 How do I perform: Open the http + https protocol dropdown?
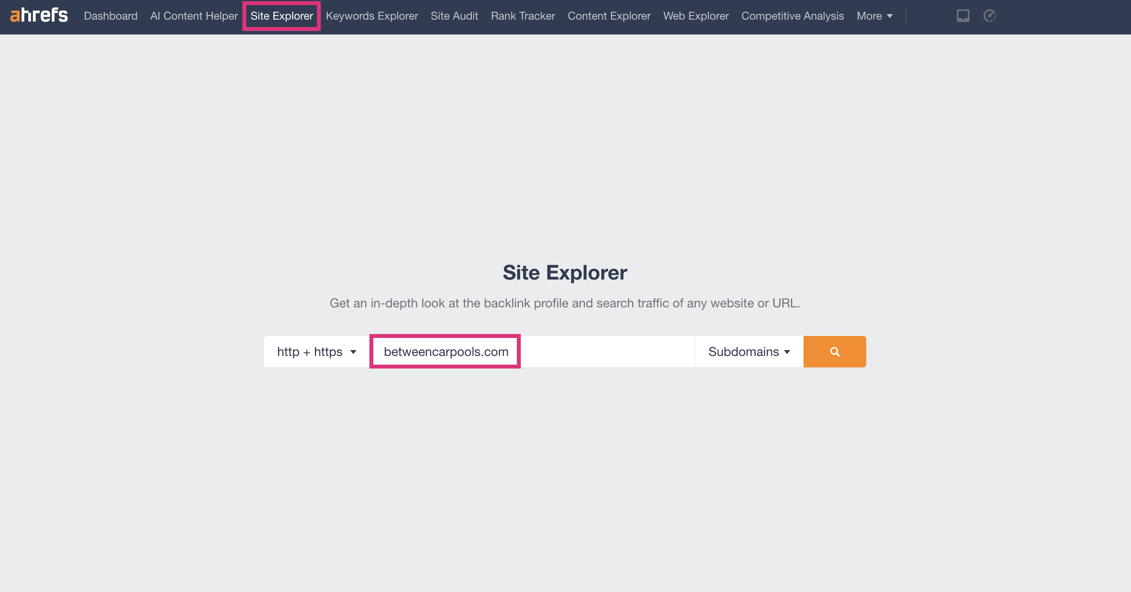tap(316, 352)
